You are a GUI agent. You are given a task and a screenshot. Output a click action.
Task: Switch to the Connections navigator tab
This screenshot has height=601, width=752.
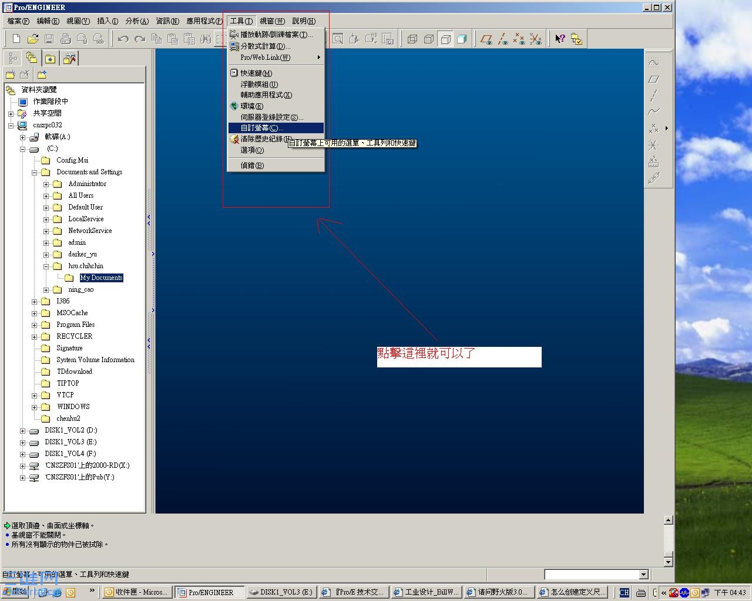[69, 58]
